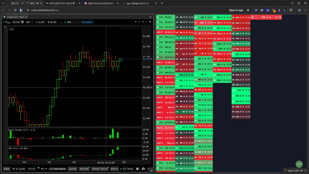Open the bottom bar Settings button

[x=84, y=169]
